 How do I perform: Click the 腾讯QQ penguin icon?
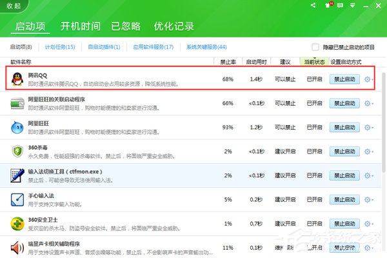click(17, 79)
